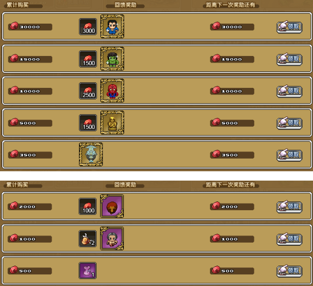The height and width of the screenshot is (286, 313).
Task: Select the golden statue reward icon
Action: (112, 123)
